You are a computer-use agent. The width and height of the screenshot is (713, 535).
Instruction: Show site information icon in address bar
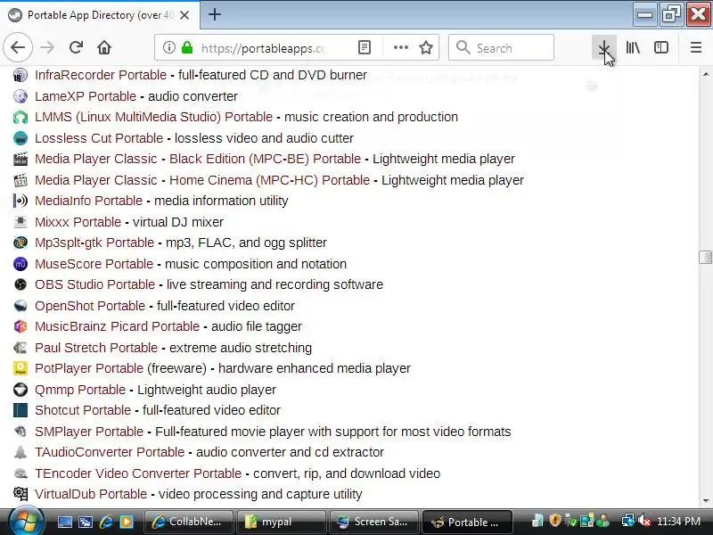point(168,47)
